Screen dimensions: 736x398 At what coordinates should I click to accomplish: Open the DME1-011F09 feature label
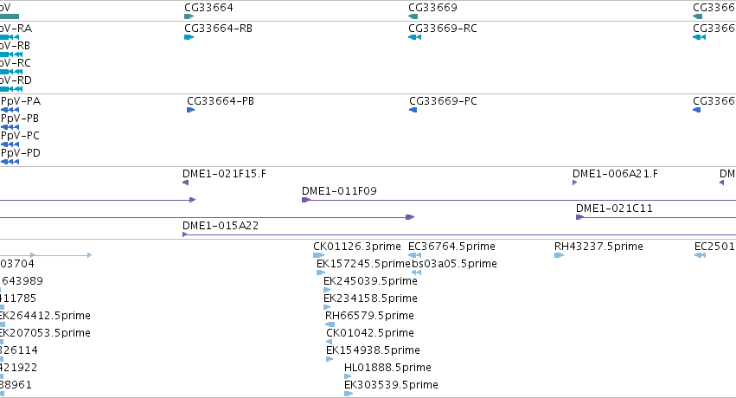pos(339,191)
